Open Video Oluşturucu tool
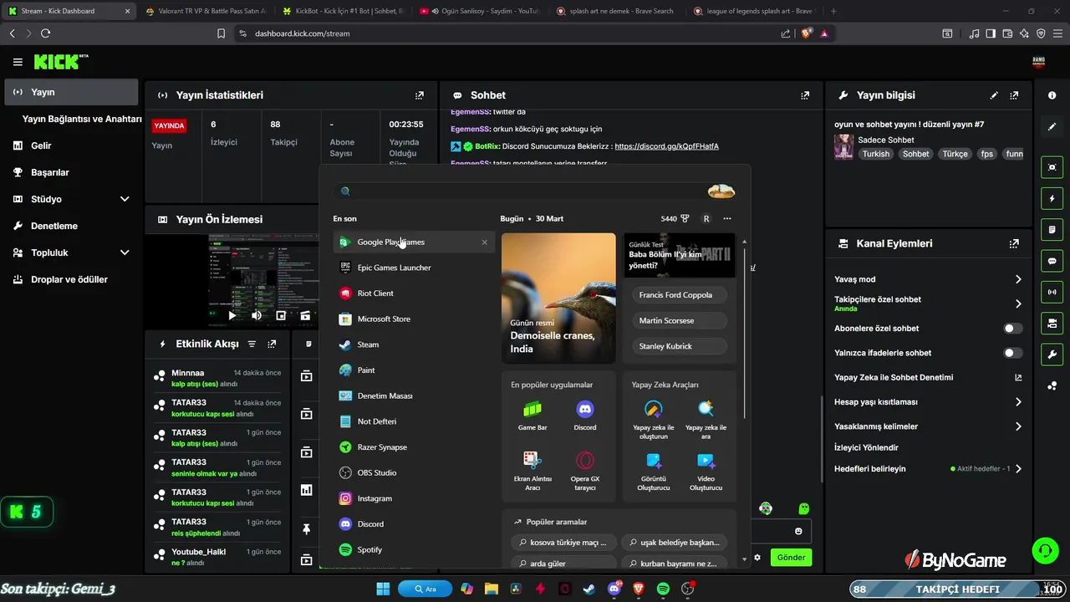The image size is (1070, 602). click(x=706, y=471)
